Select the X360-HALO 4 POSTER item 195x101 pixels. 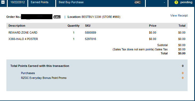coord(23,39)
